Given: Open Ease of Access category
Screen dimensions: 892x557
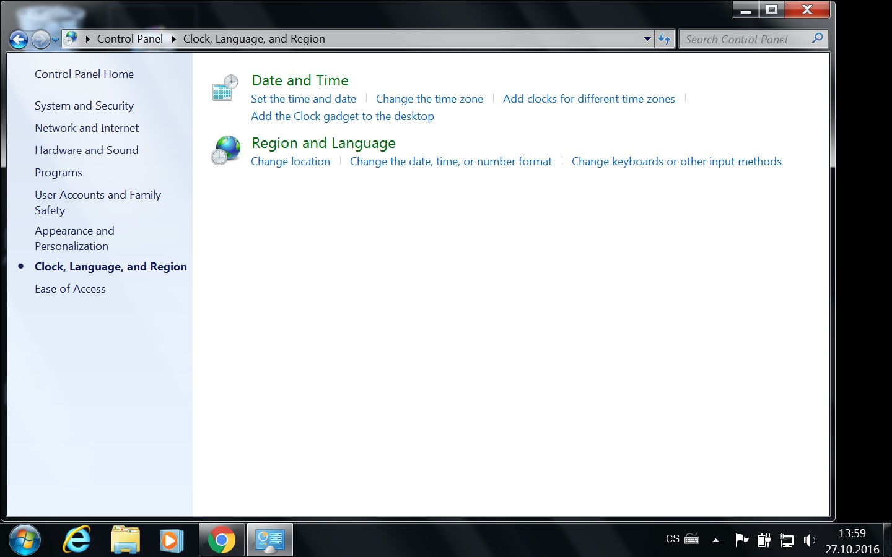Looking at the screenshot, I should coord(70,289).
